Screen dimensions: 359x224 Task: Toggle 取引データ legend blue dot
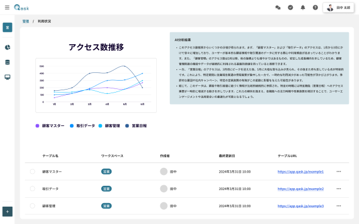tap(72, 125)
